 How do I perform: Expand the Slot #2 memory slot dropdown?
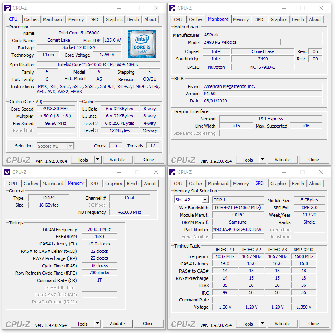click(x=205, y=200)
